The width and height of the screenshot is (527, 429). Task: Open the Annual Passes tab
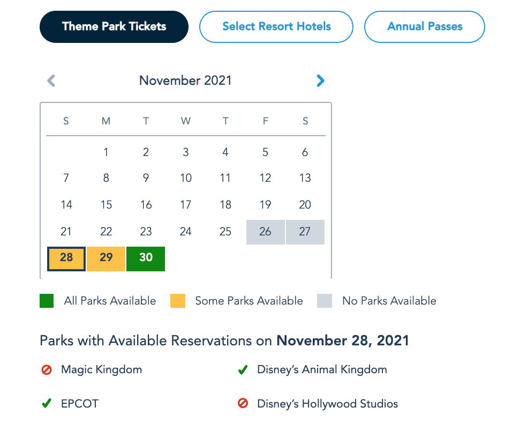425,26
